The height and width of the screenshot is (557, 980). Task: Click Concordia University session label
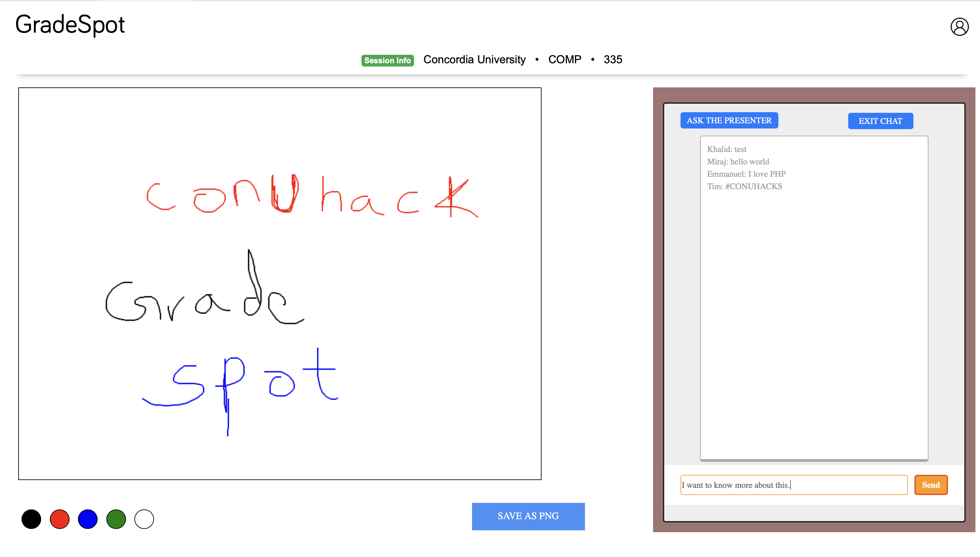474,60
